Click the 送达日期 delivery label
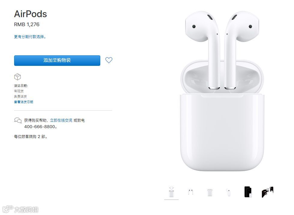The image size is (294, 215). point(21,86)
